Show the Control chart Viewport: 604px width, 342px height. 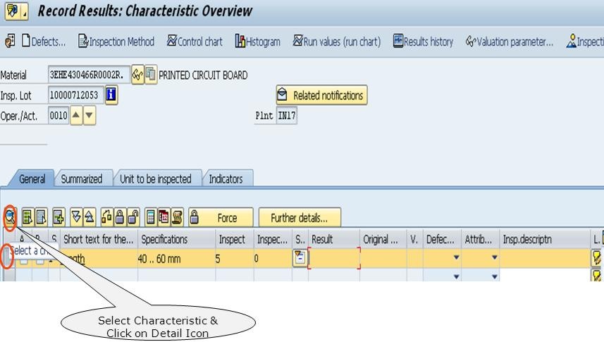[x=195, y=42]
